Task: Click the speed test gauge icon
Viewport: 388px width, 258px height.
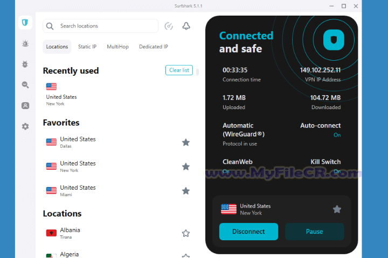Action: click(169, 26)
